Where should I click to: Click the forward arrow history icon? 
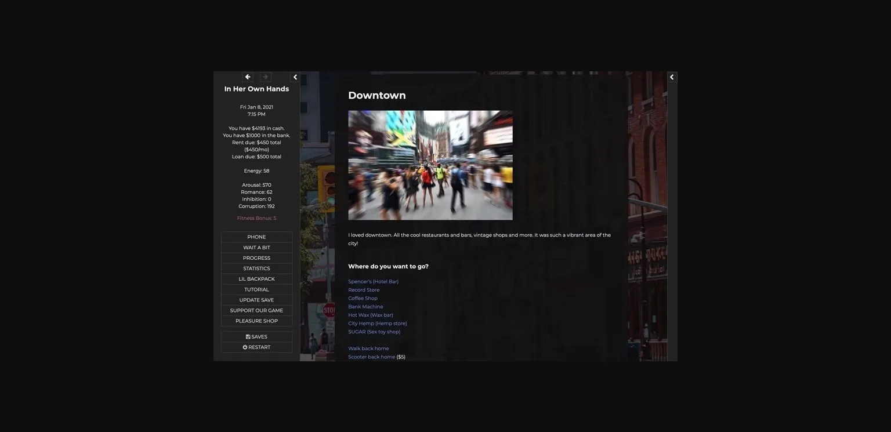click(265, 77)
